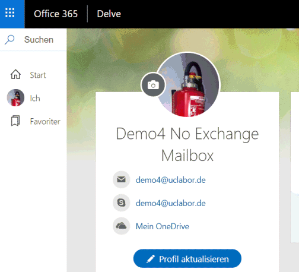Open the Delve title link
The image size is (299, 272).
(x=109, y=14)
